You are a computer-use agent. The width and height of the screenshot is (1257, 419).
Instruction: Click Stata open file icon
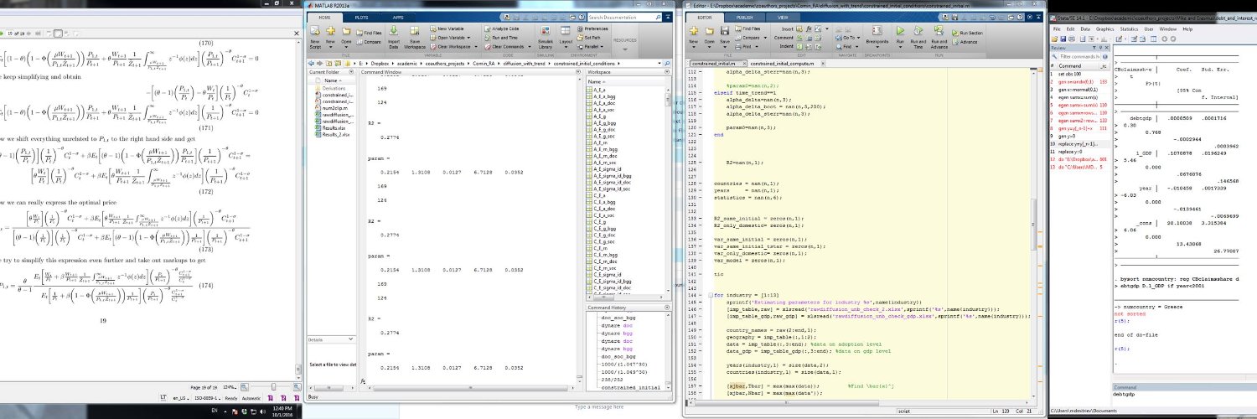tap(1057, 39)
